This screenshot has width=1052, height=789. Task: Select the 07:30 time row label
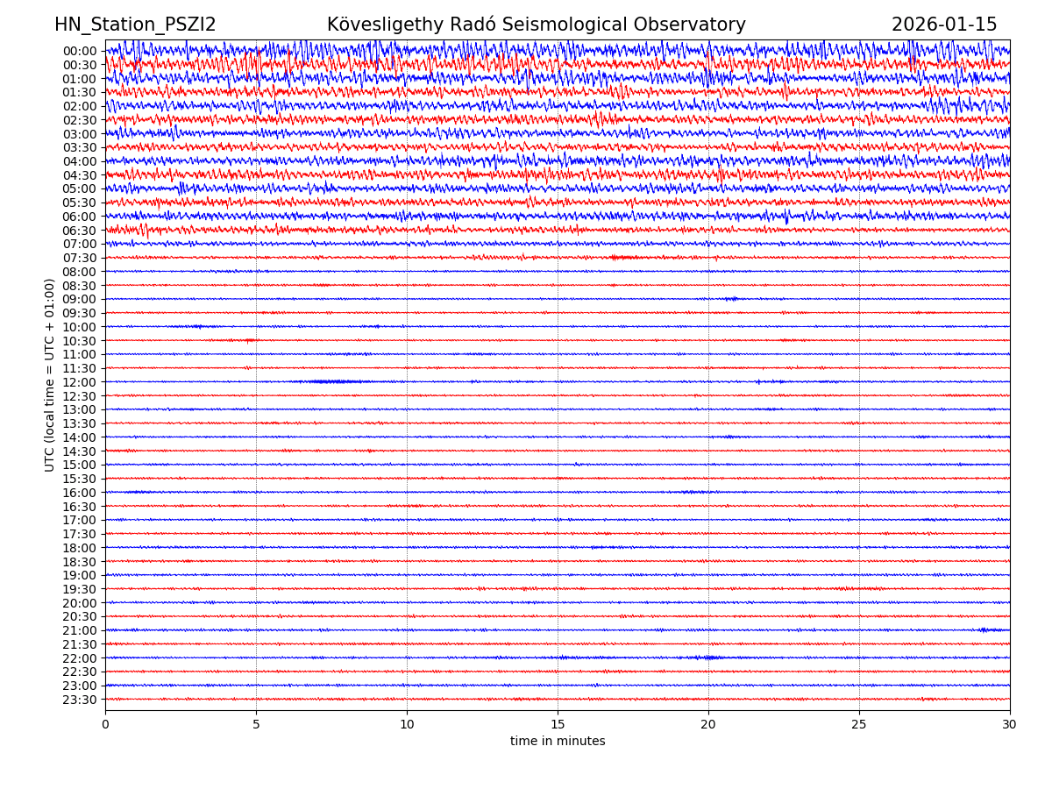pyautogui.click(x=79, y=258)
